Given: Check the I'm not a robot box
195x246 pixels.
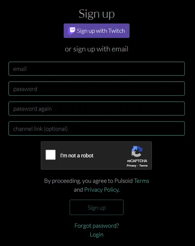Looking at the screenshot, I should 50,155.
